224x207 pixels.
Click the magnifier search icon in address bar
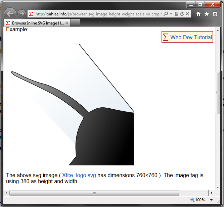click(x=166, y=14)
